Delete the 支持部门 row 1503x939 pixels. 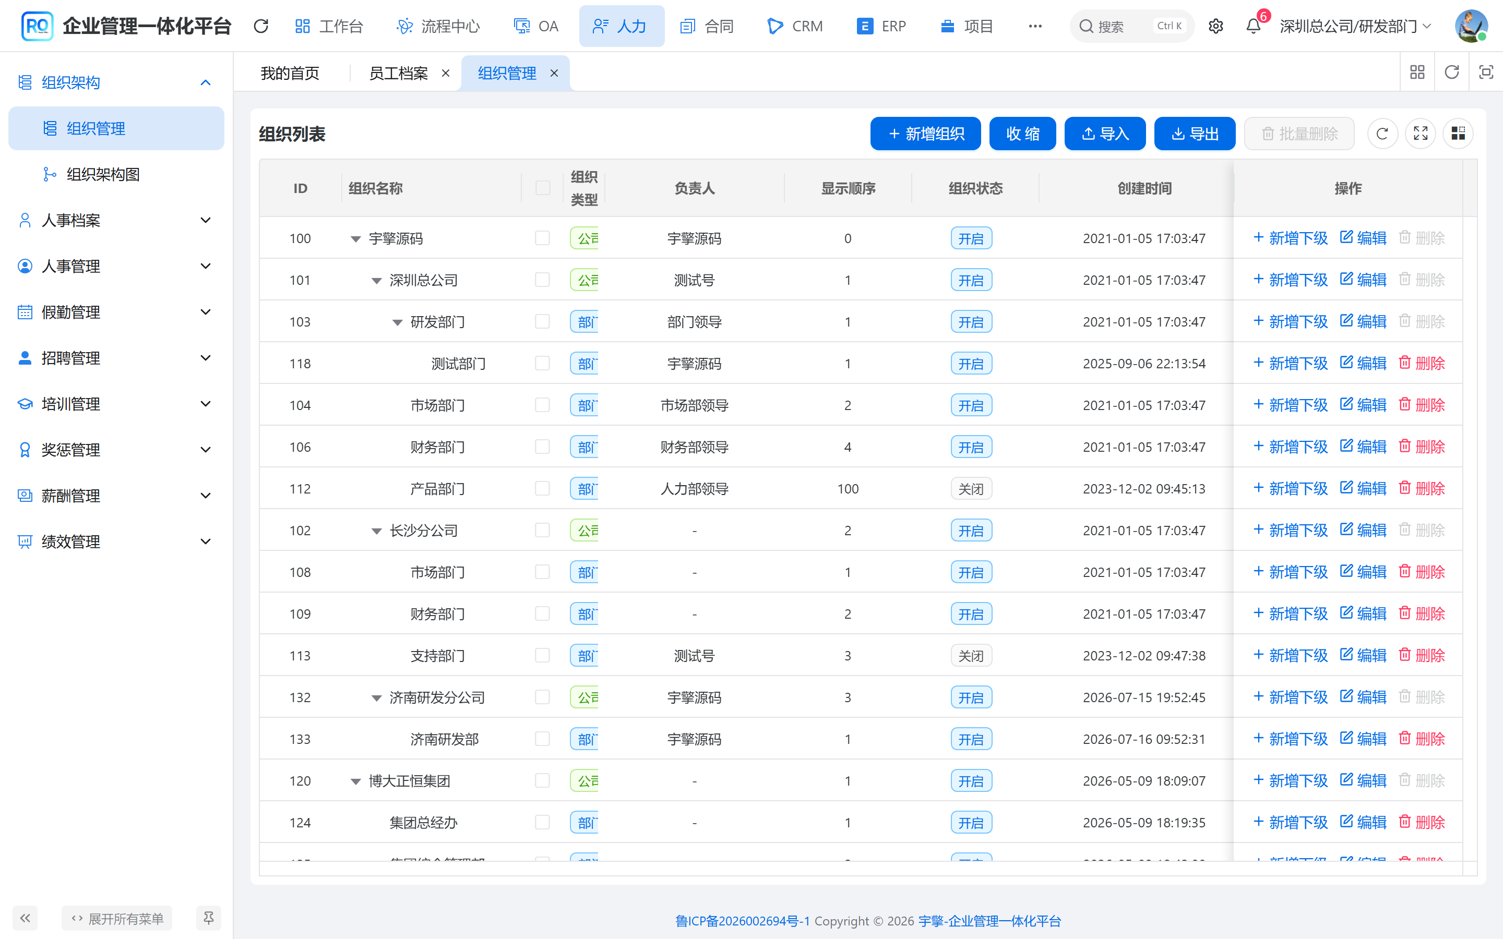(x=1421, y=656)
